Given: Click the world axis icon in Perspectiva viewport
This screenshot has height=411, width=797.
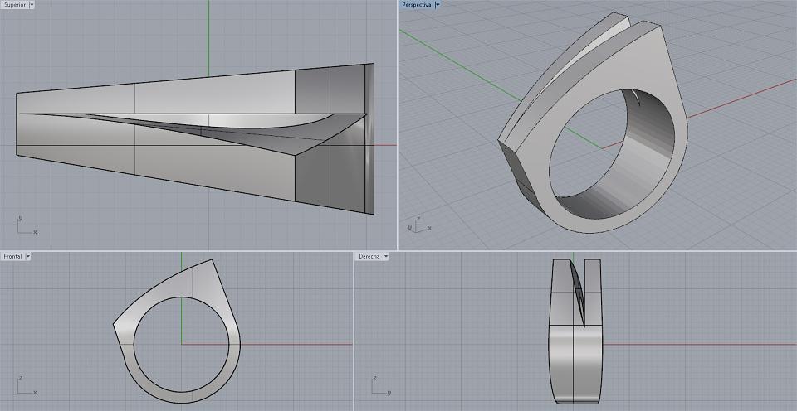Looking at the screenshot, I should (420, 225).
